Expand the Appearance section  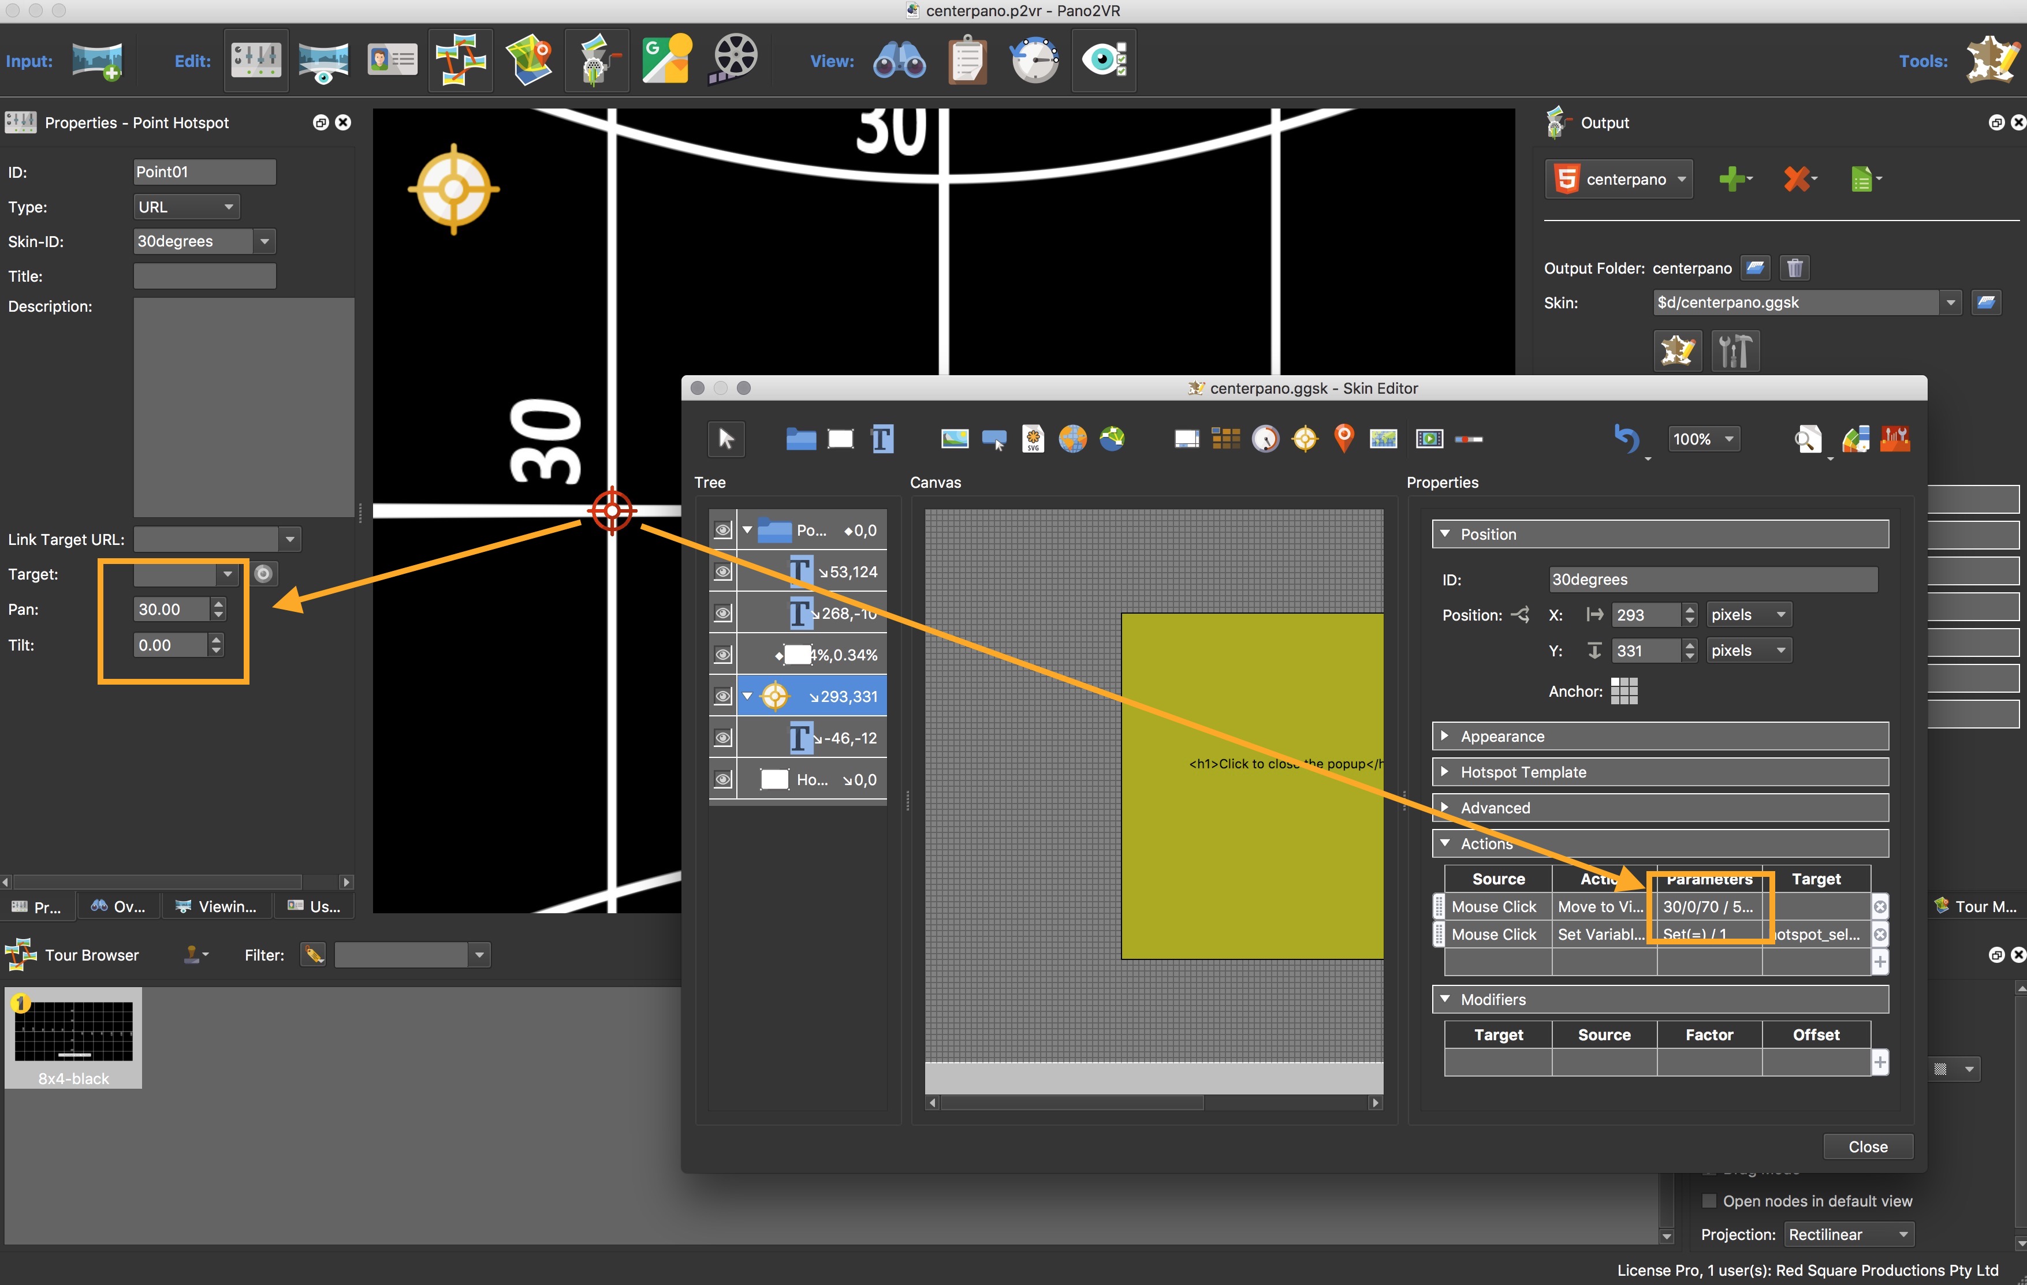tap(1659, 737)
